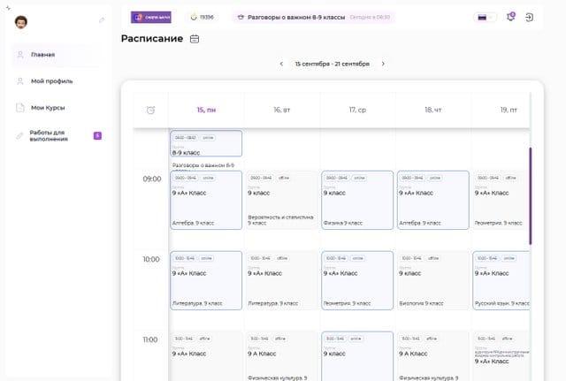Image resolution: width=566 pixels, height=381 pixels.
Task: Click the edit pencil icon near avatar
Action: click(x=102, y=20)
